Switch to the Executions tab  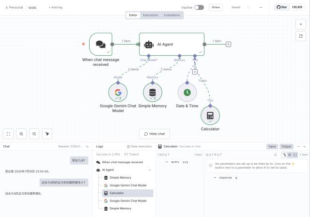coord(151,15)
